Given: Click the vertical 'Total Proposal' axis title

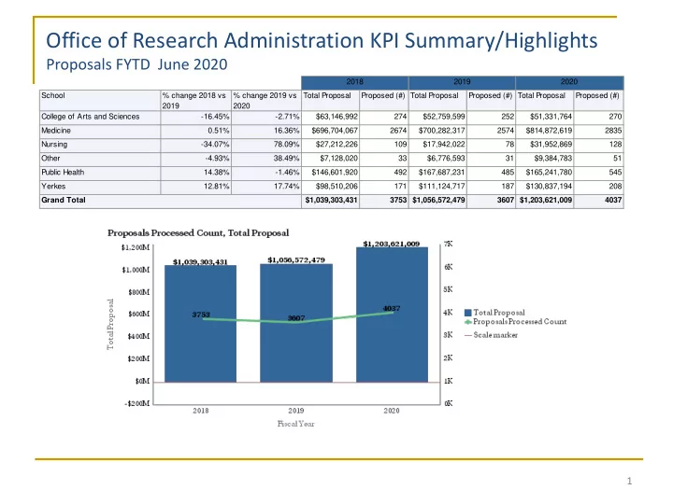Looking at the screenshot, I should tap(110, 324).
